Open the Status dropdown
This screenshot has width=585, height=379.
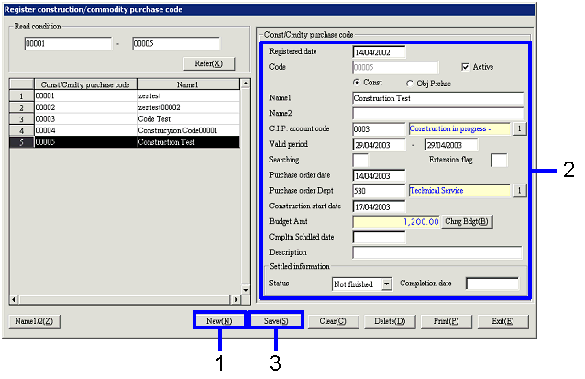(x=386, y=284)
